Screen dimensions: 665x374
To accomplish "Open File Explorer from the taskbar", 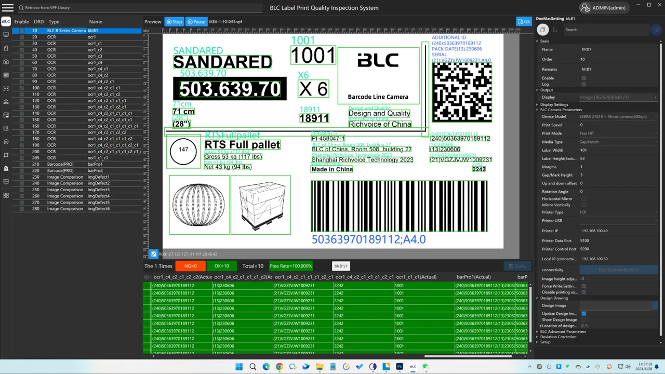I will pyautogui.click(x=319, y=367).
